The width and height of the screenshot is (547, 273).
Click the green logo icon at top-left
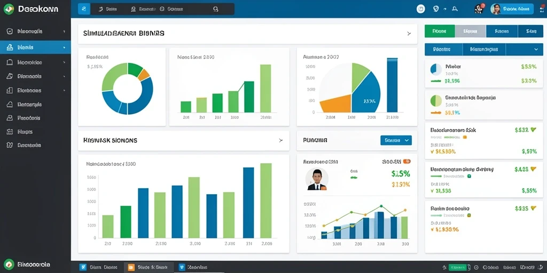tap(9, 9)
